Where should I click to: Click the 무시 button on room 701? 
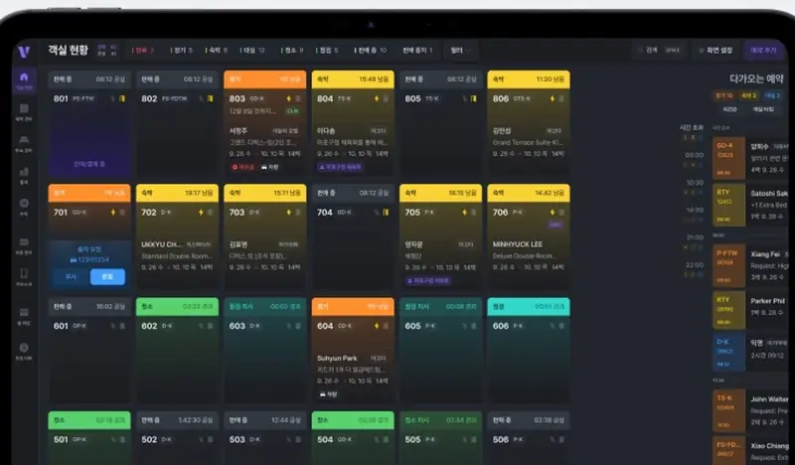point(71,277)
